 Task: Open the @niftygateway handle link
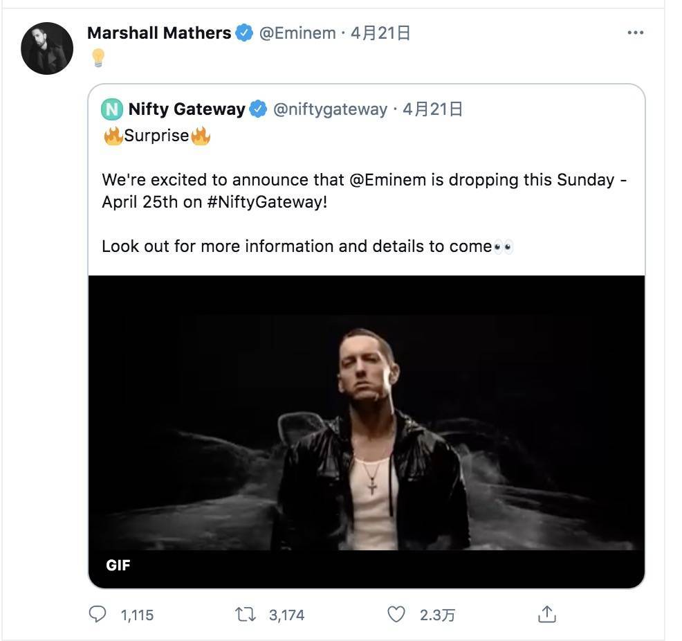click(331, 109)
